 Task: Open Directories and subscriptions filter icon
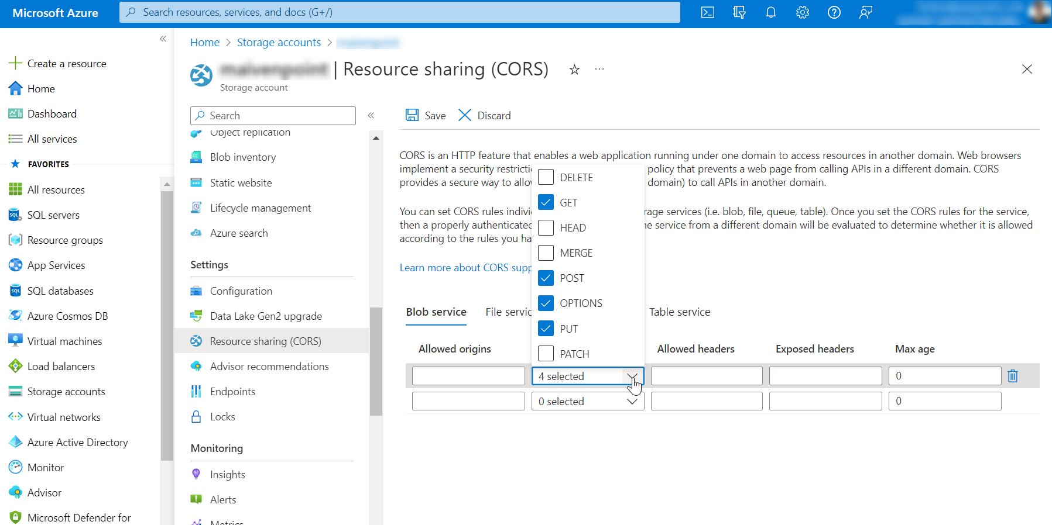(739, 12)
